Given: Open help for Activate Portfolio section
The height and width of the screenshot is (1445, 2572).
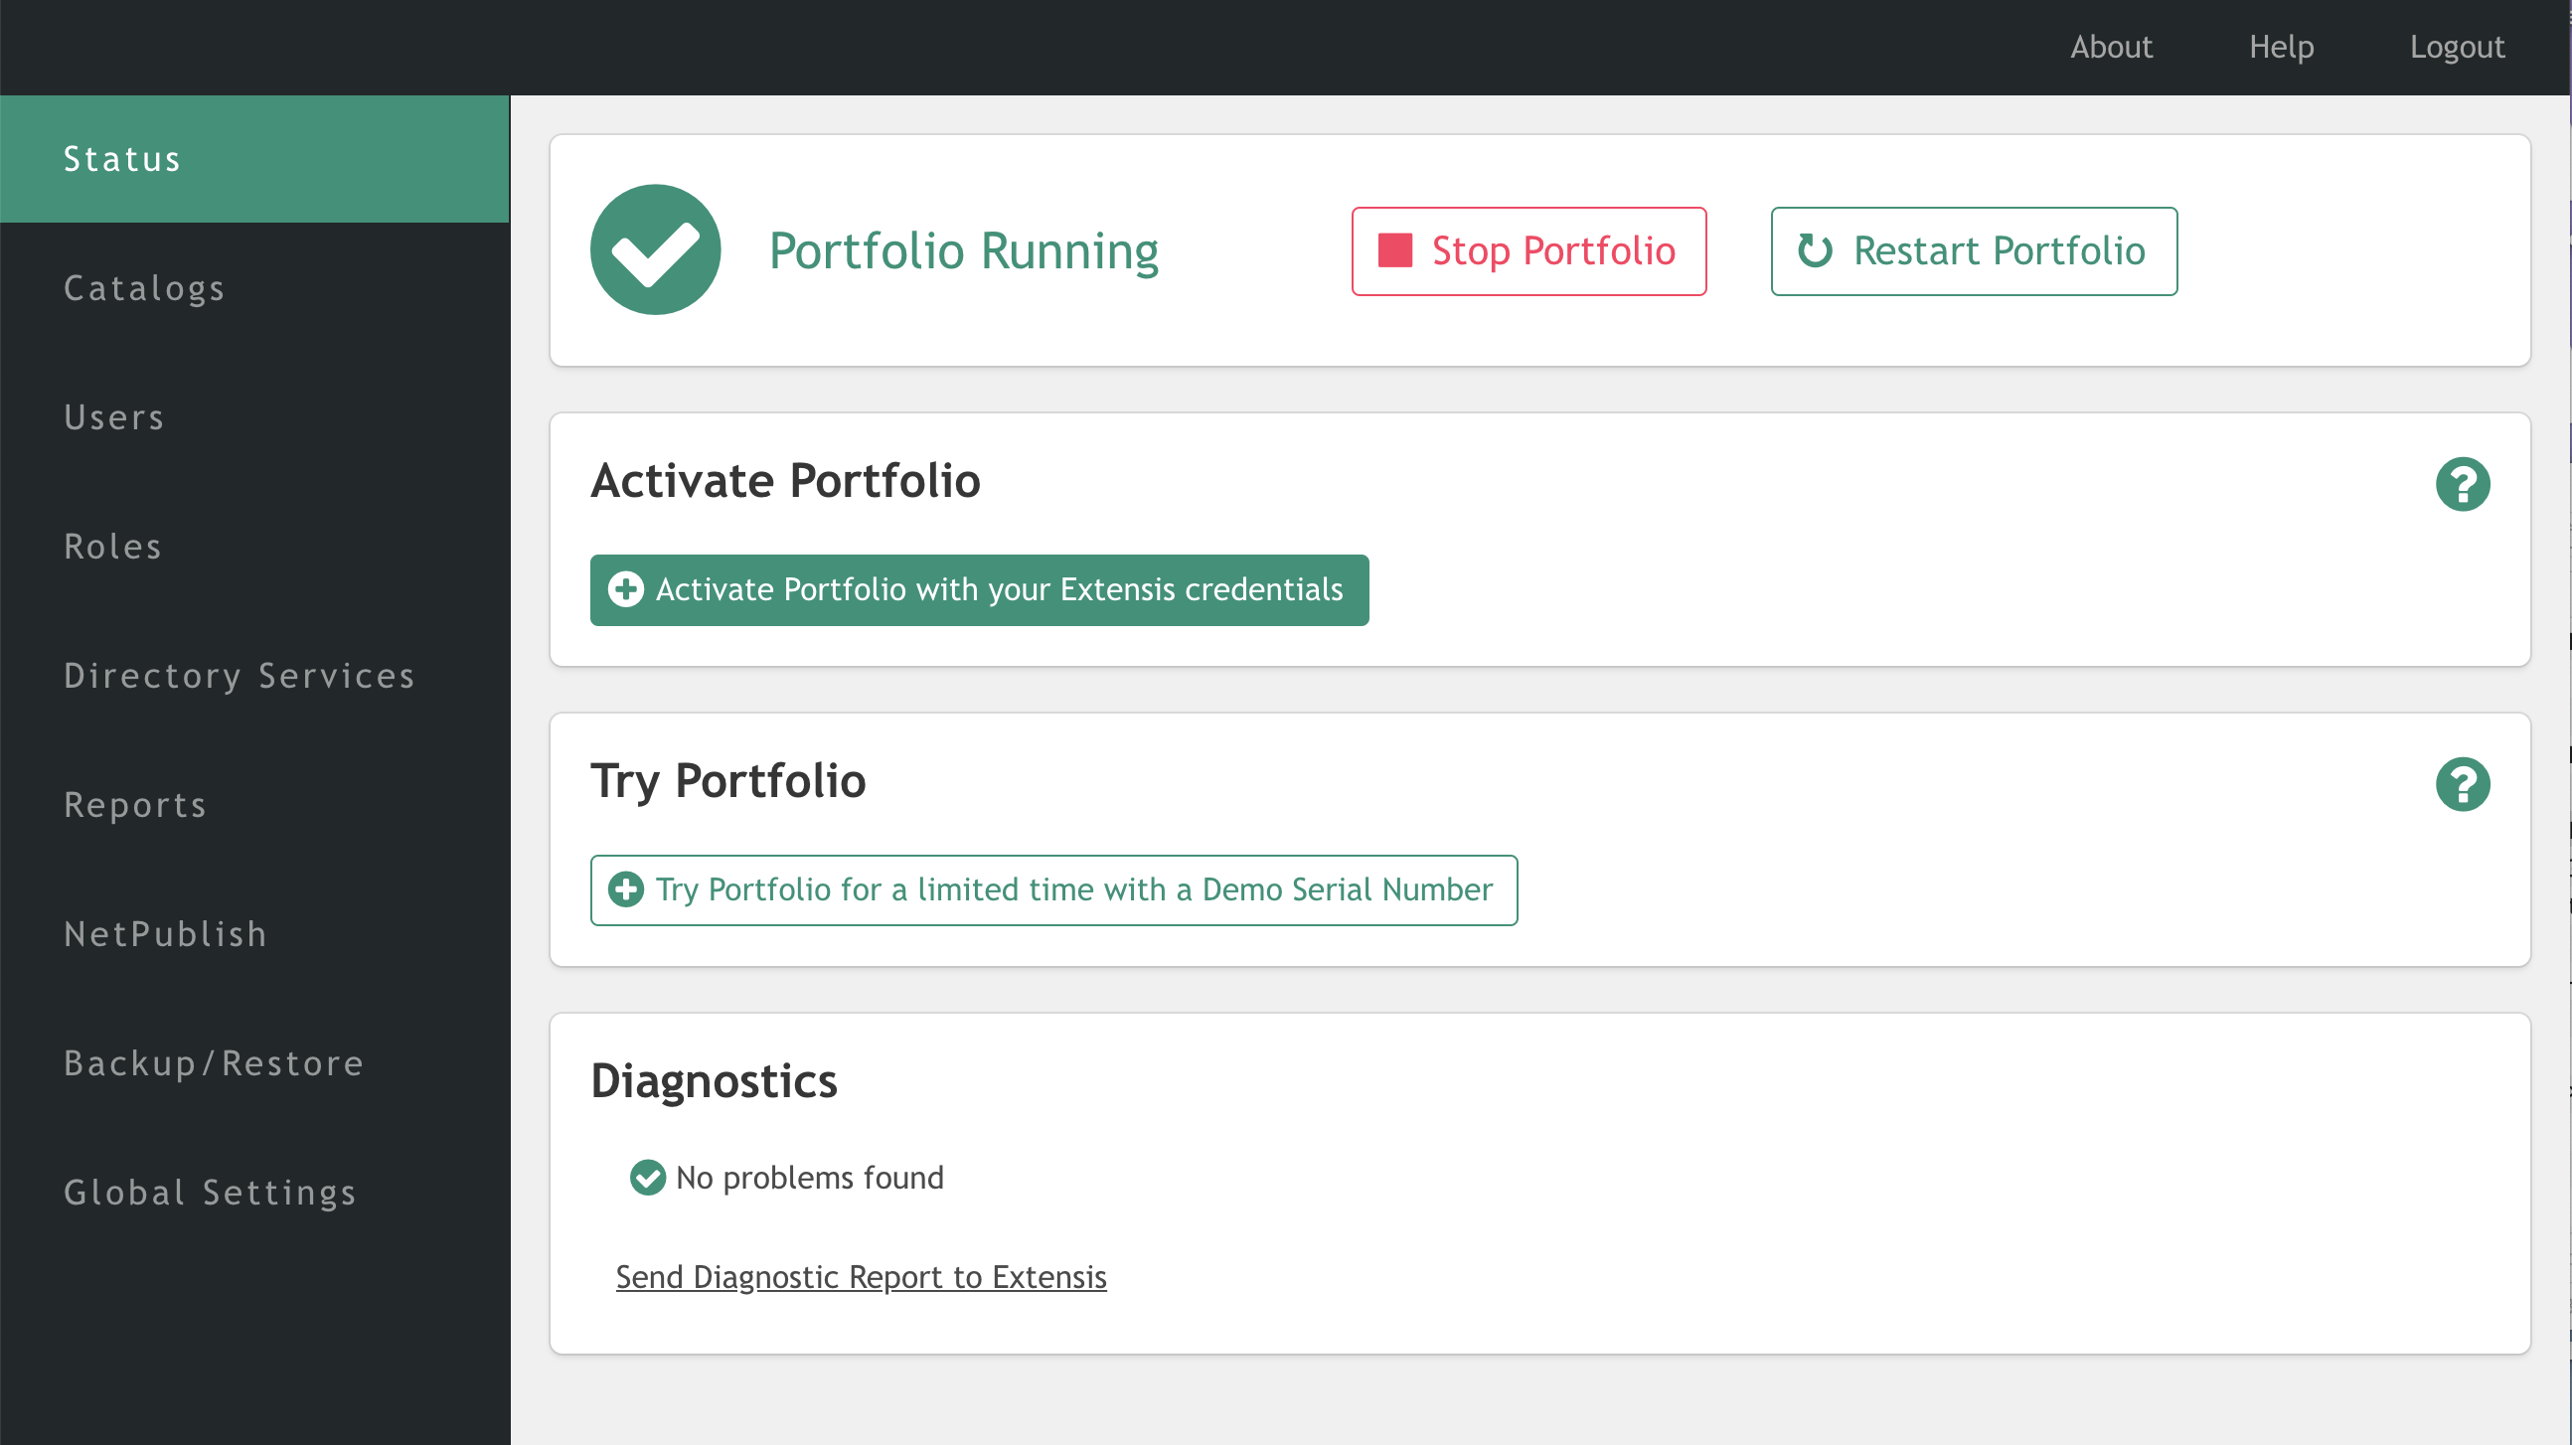Looking at the screenshot, I should 2462,484.
